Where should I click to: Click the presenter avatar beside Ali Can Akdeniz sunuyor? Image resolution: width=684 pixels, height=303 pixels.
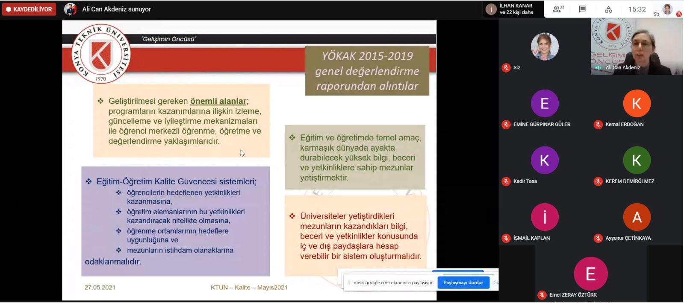pyautogui.click(x=70, y=9)
